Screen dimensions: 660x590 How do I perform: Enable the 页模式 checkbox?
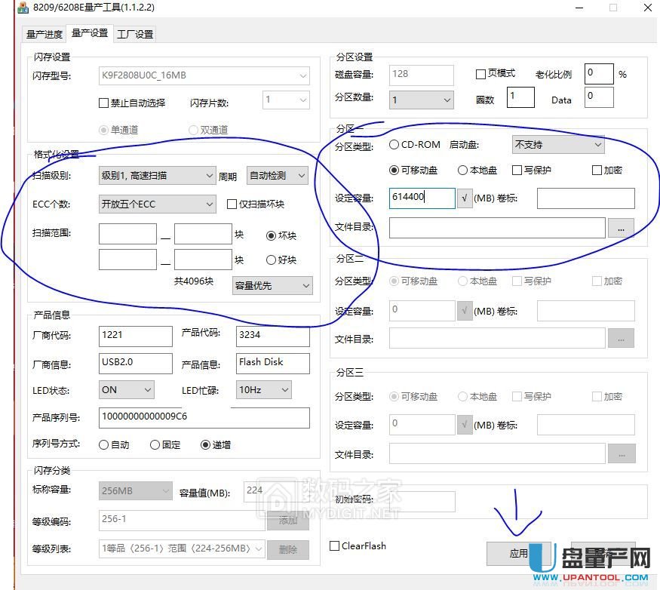[480, 72]
